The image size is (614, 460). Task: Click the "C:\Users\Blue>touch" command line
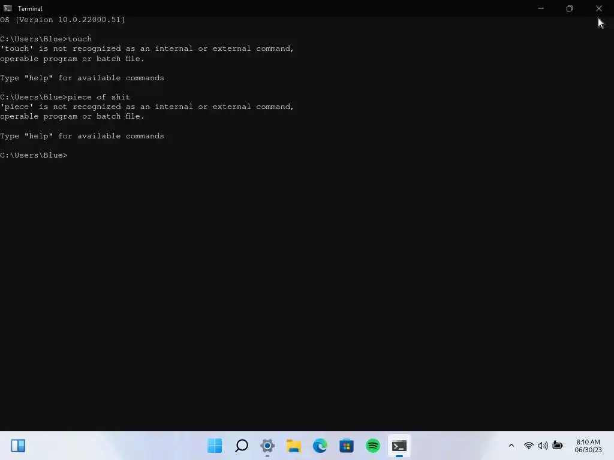(x=46, y=39)
